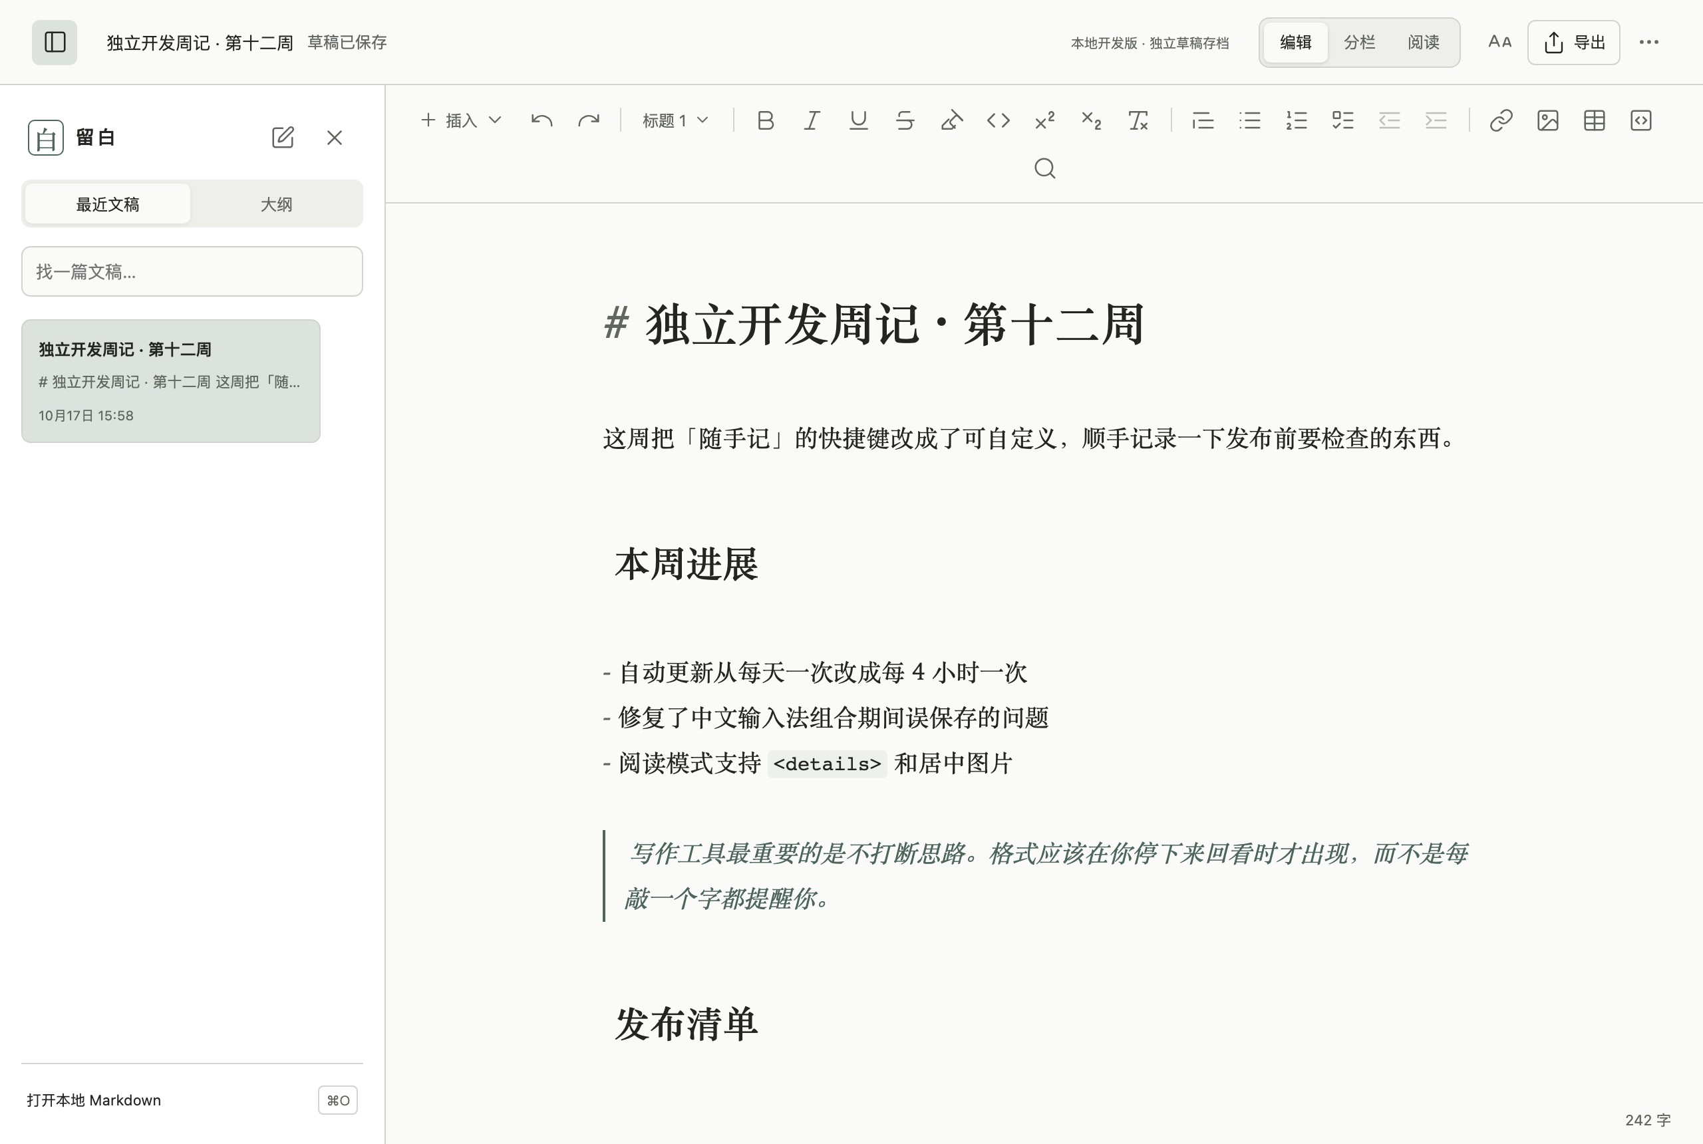
Task: Click the redo arrow
Action: click(x=588, y=120)
